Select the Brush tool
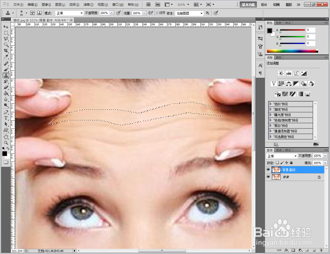330x254 pixels. [6, 69]
